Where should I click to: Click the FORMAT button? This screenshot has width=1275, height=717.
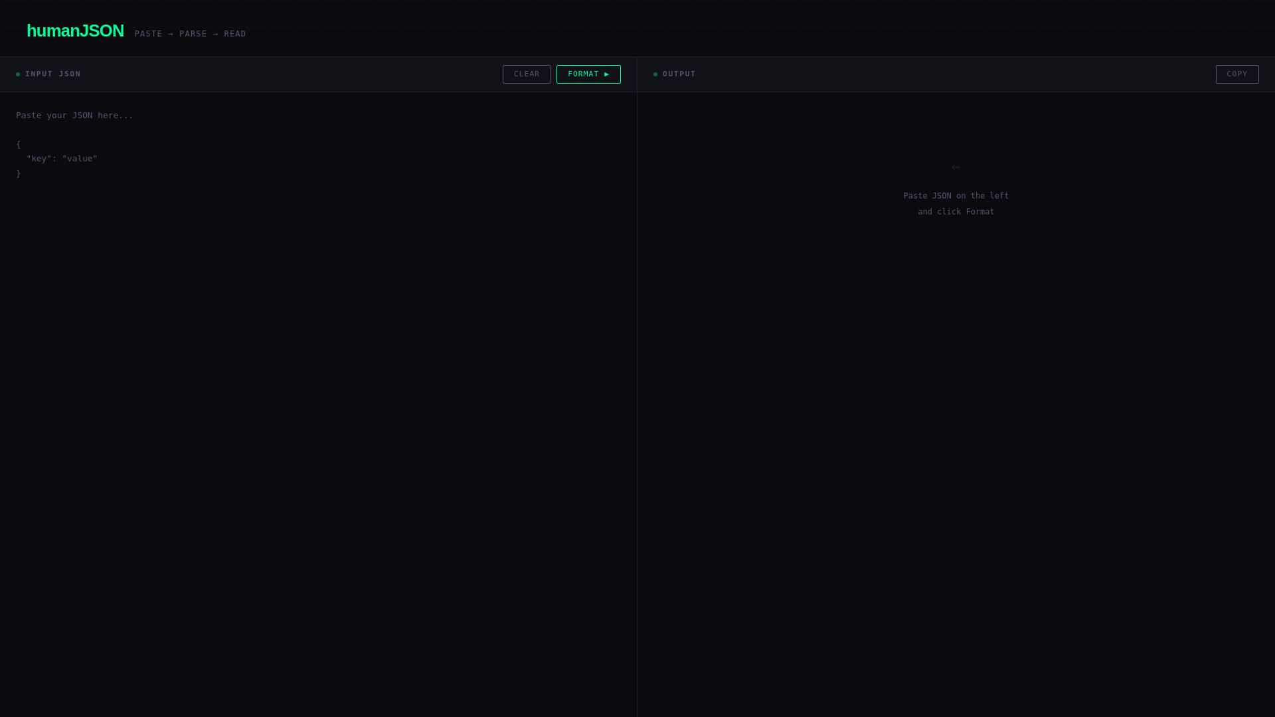(588, 74)
